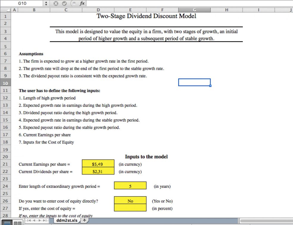
Task: Click the horizontal scrollbar at bottom right
Action: pyautogui.click(x=265, y=220)
